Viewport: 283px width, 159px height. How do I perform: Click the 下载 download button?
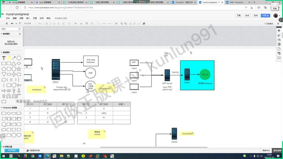(239, 16)
